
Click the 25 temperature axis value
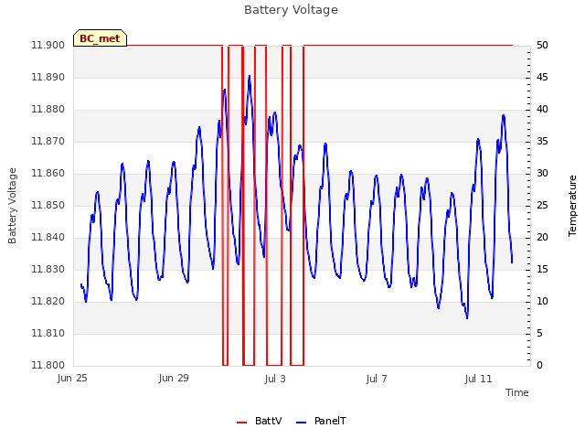pos(542,206)
